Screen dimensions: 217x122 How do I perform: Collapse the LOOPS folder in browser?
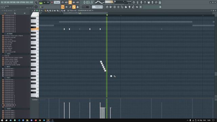[8, 54]
